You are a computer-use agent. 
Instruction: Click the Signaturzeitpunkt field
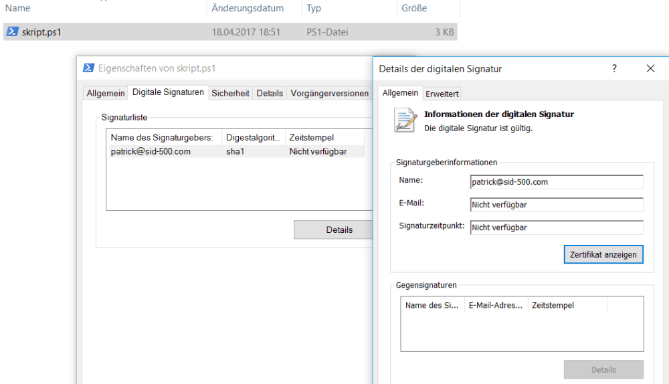(556, 227)
